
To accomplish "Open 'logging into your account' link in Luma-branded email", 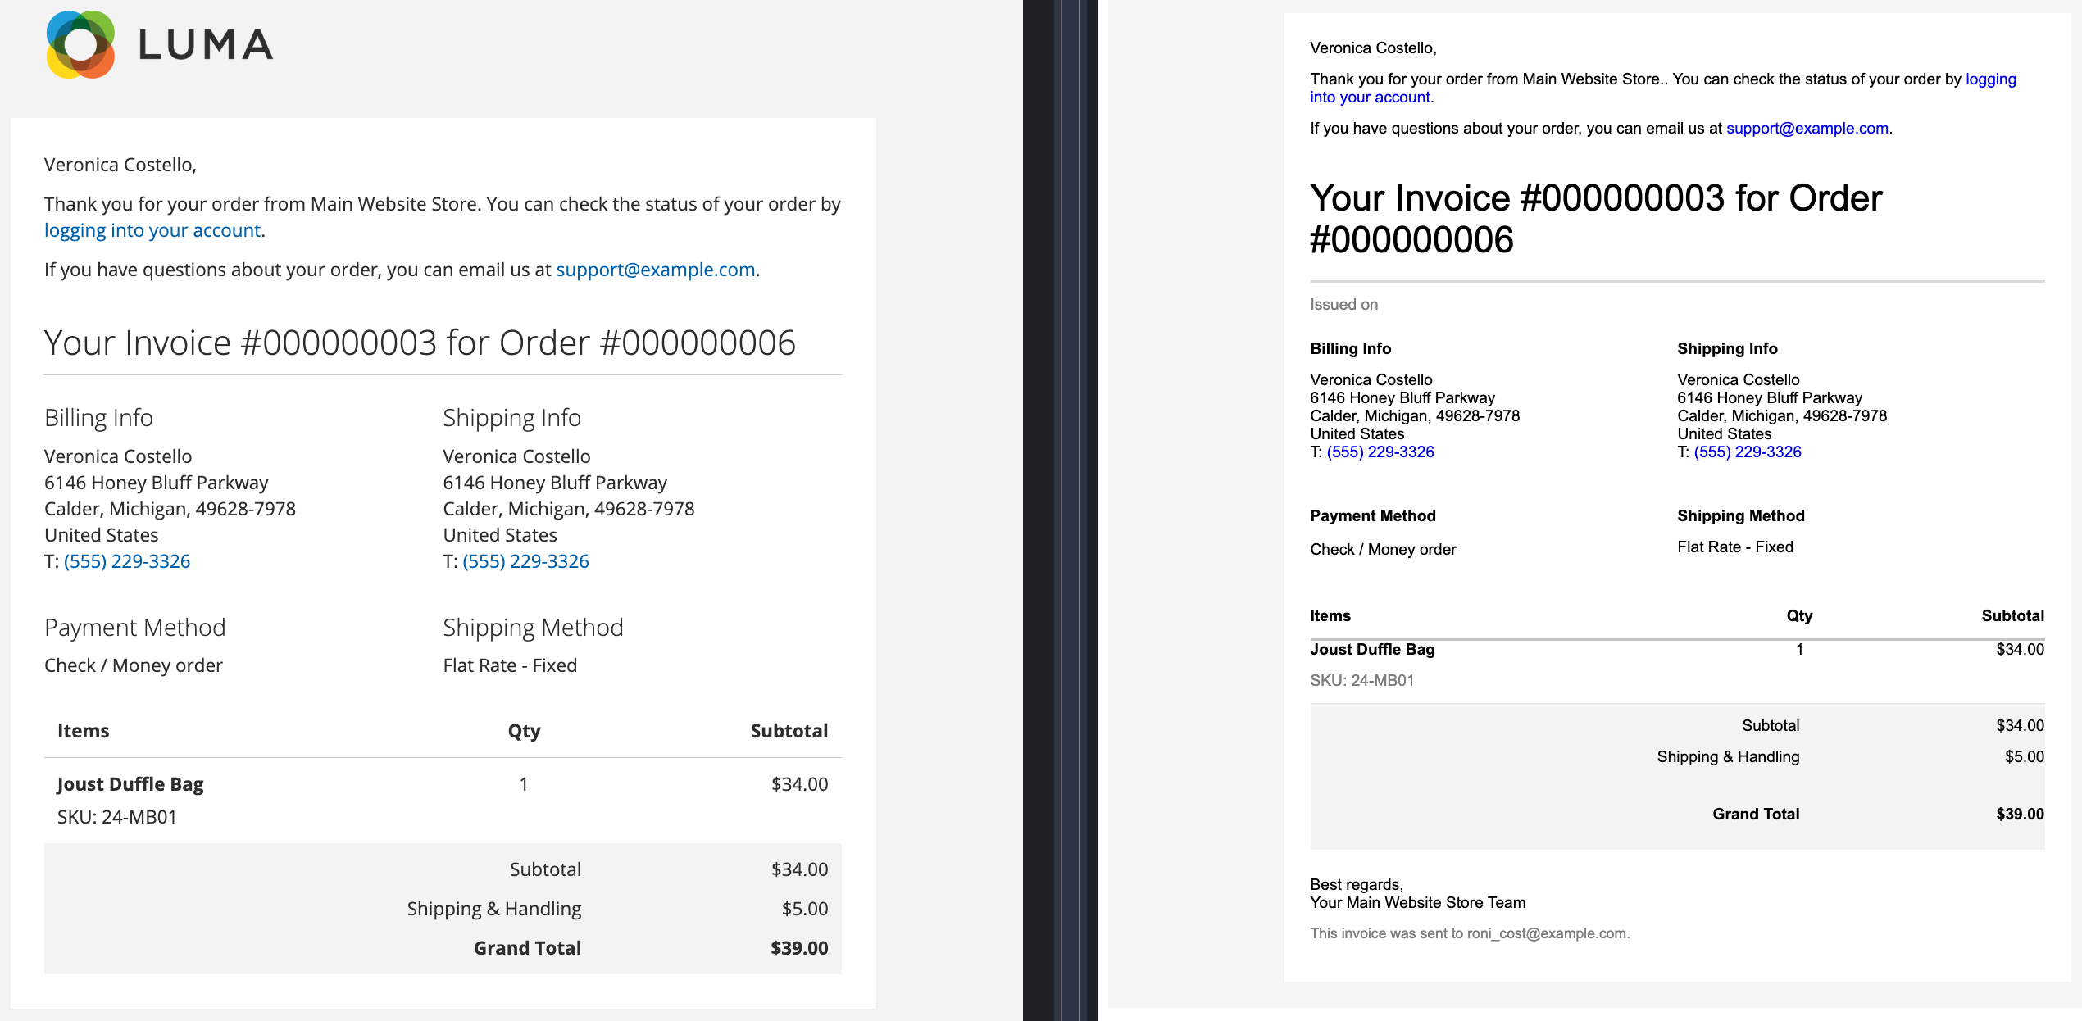I will (152, 230).
